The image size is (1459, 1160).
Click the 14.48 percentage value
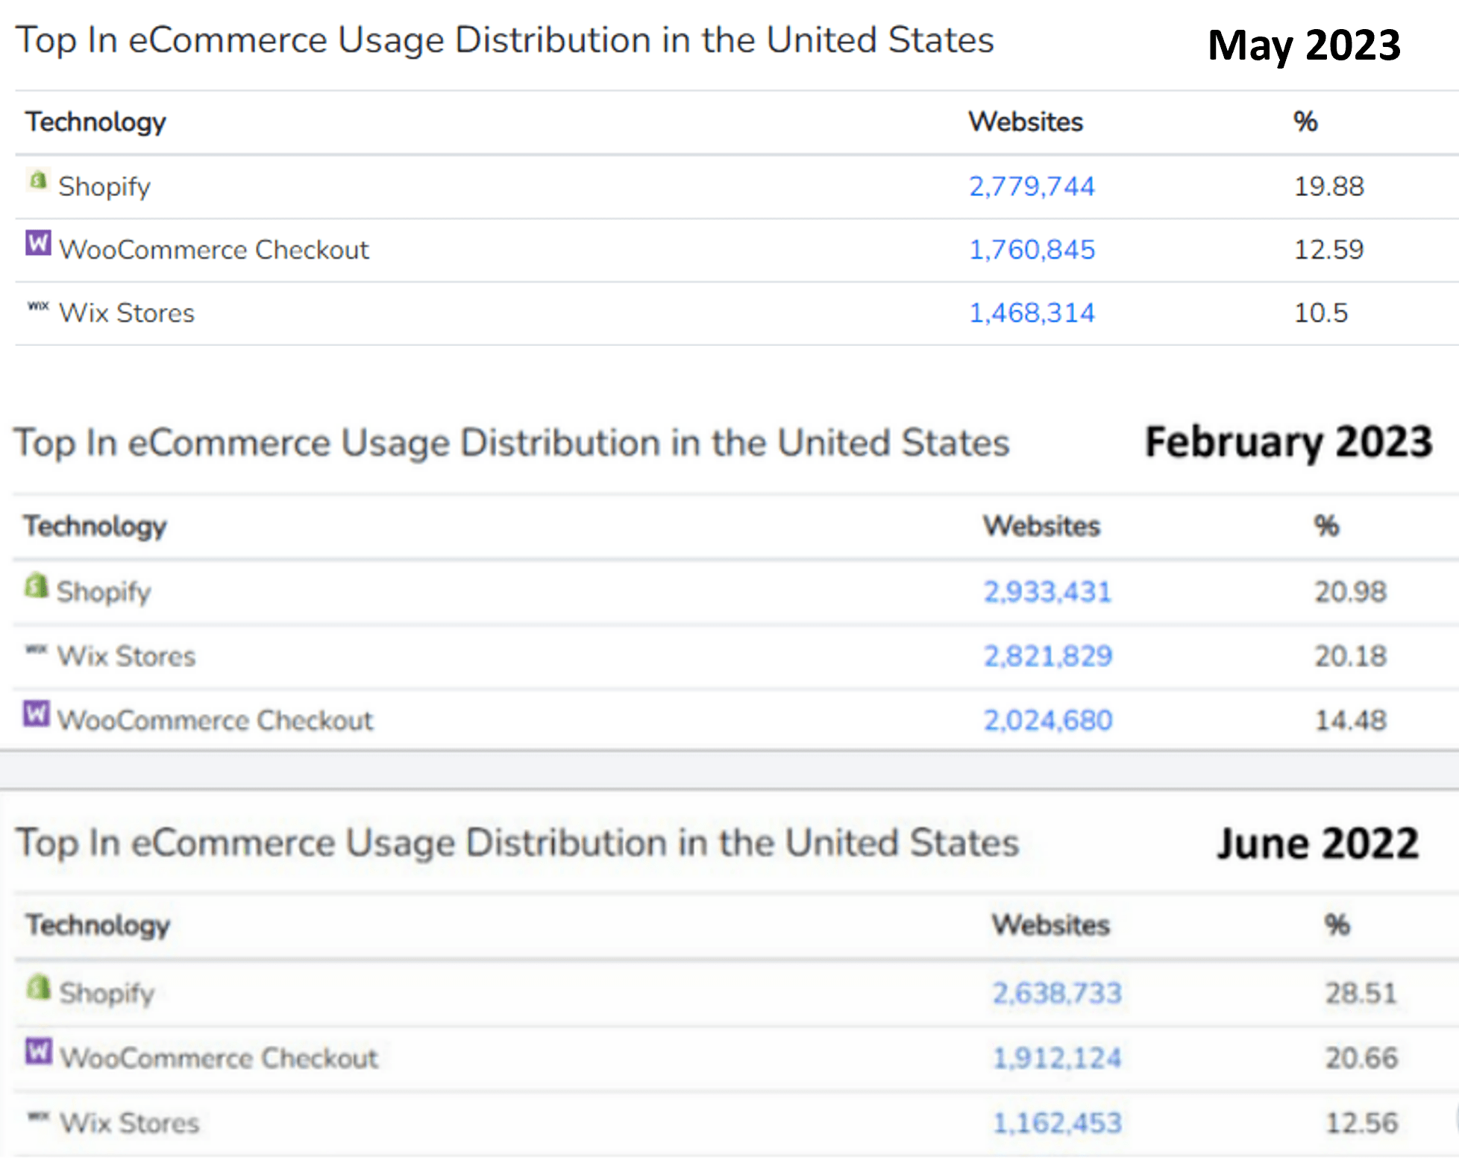coord(1350,720)
